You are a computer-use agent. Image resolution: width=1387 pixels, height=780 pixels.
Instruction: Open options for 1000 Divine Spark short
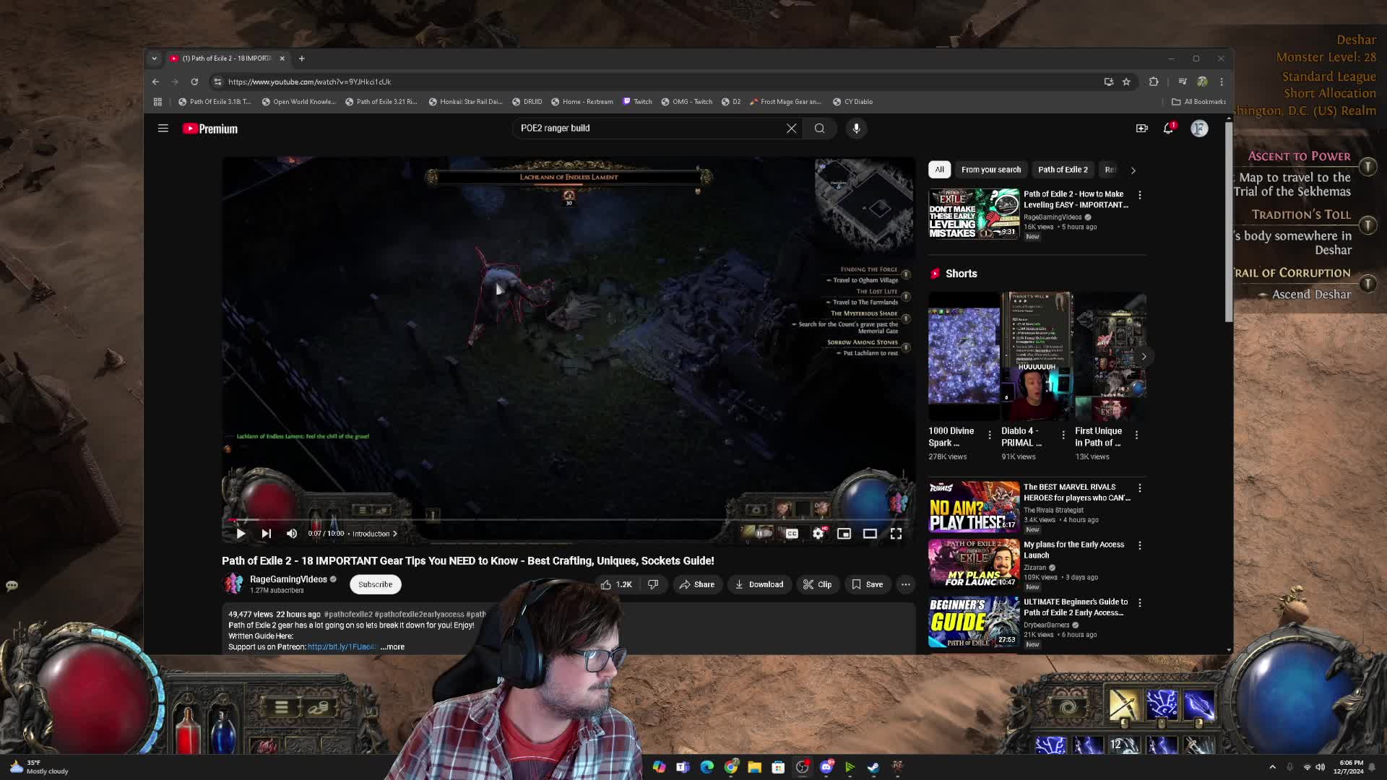click(x=990, y=435)
